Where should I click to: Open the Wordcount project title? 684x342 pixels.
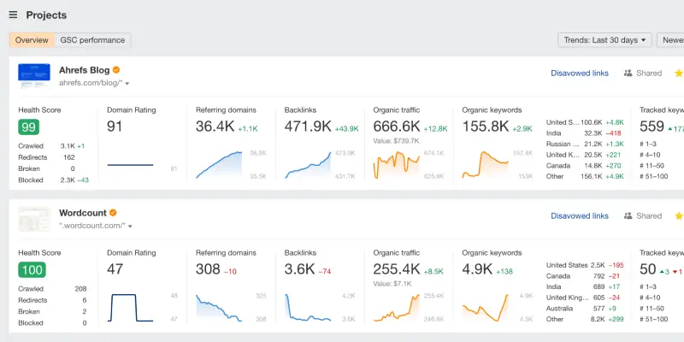click(83, 213)
